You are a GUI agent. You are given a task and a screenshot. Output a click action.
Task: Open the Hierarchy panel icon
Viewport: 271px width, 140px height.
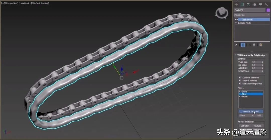point(248,5)
